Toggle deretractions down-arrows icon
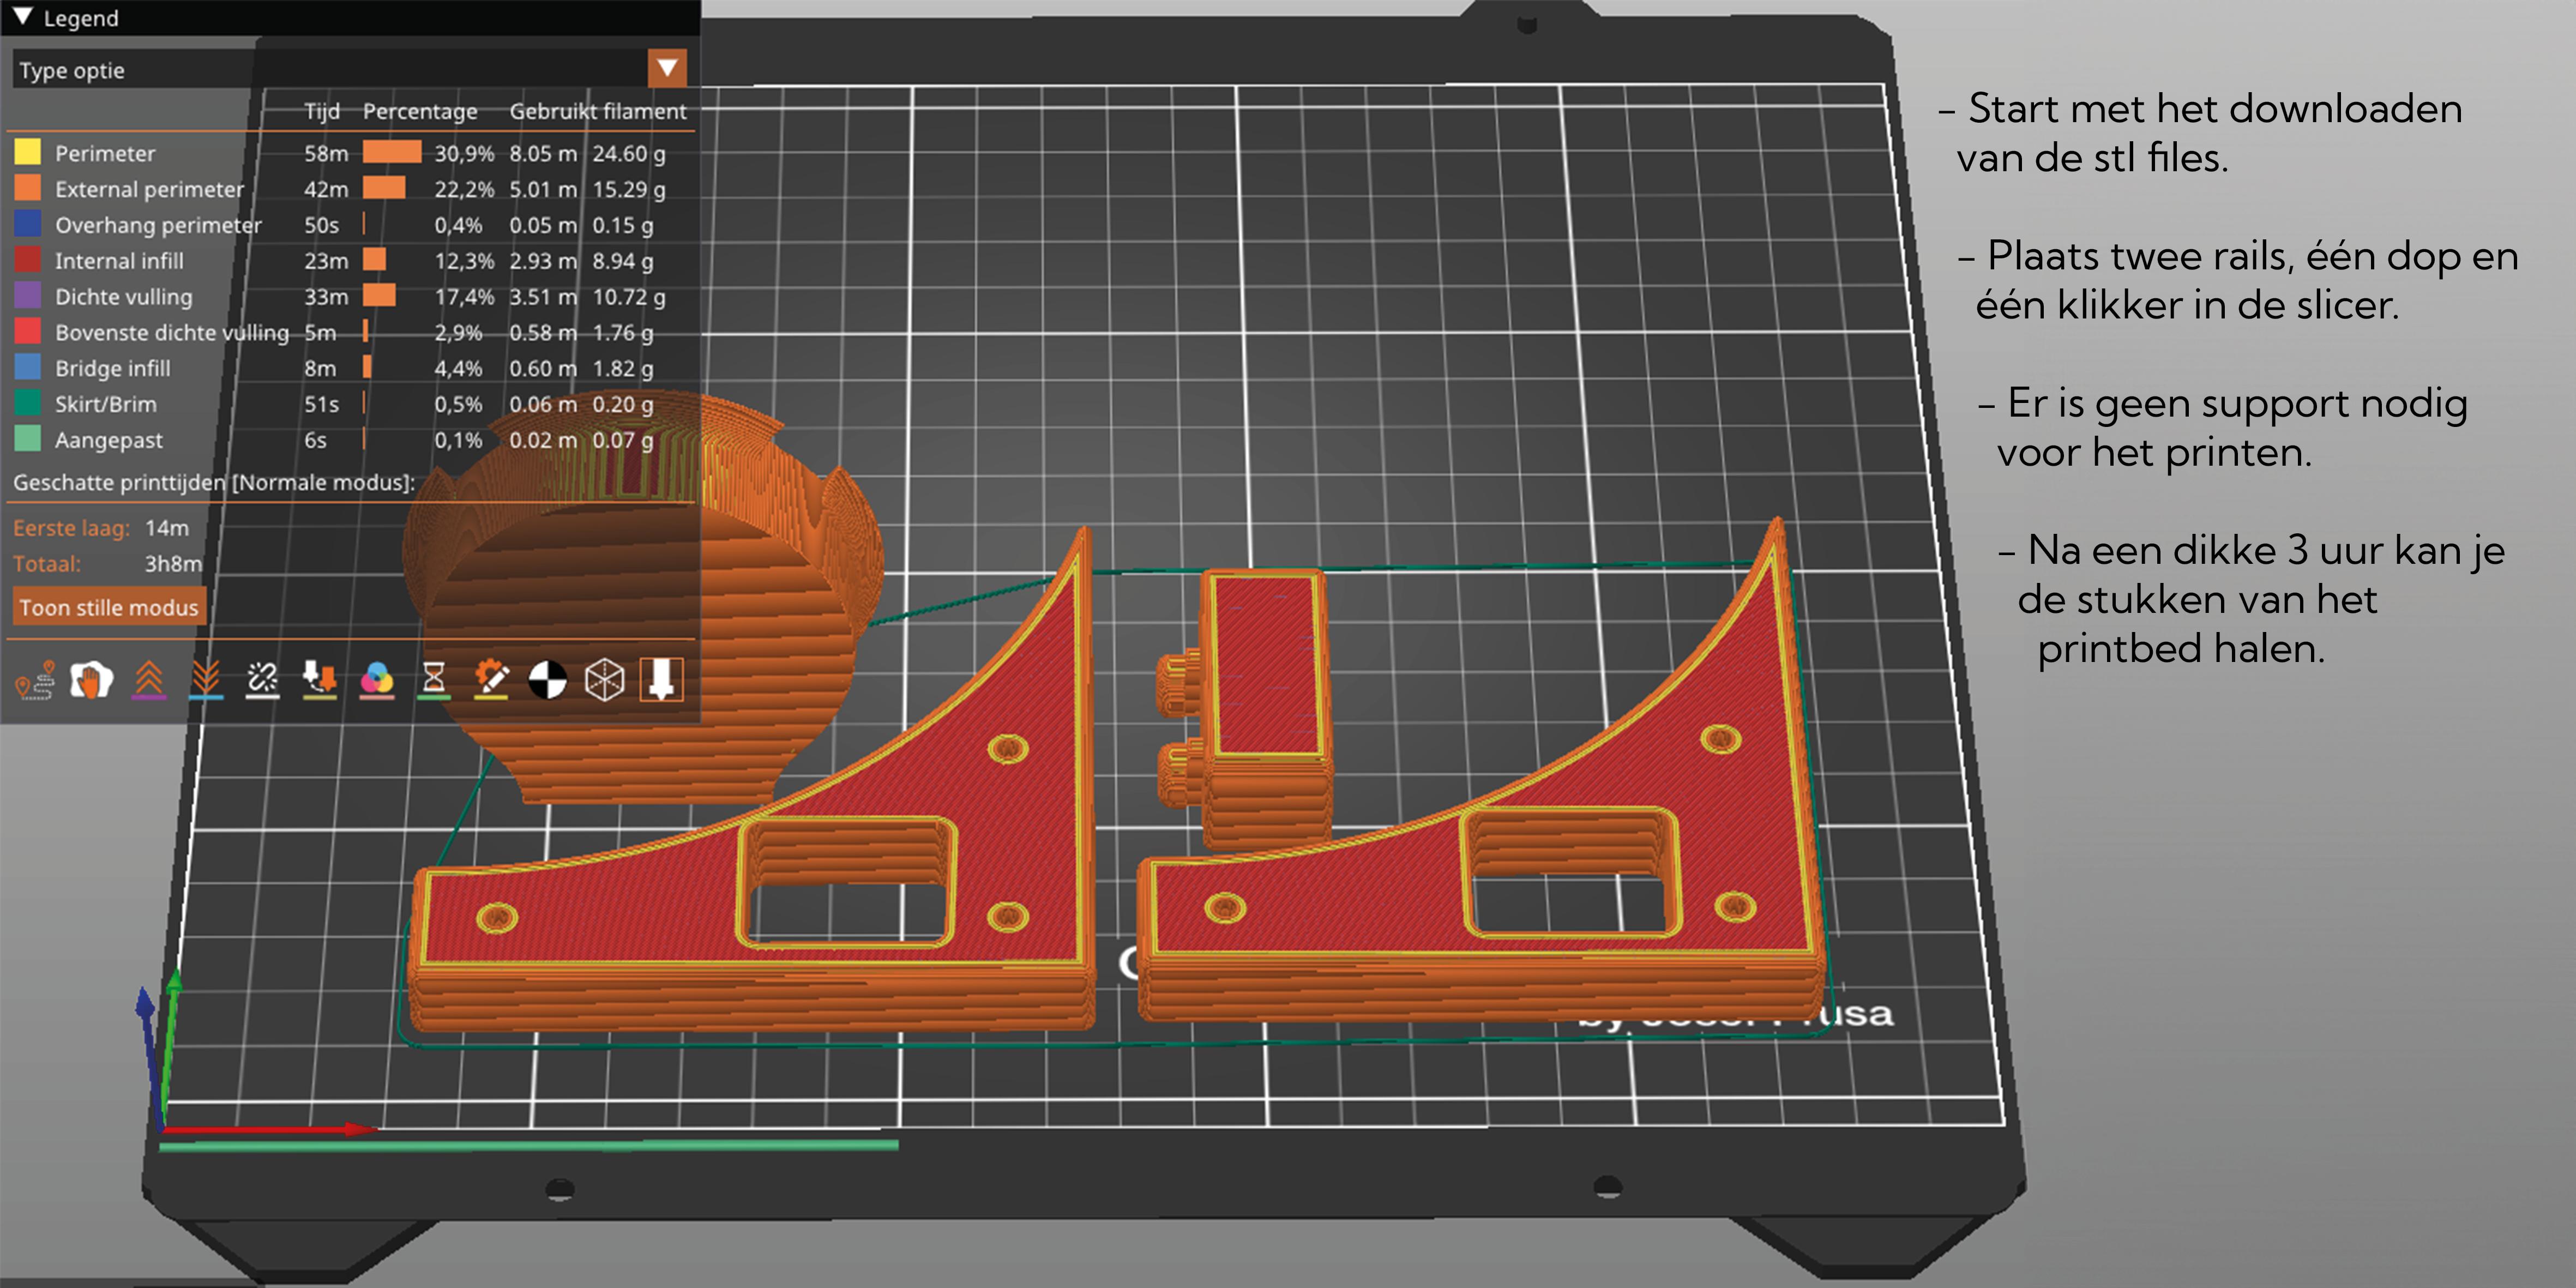The image size is (2576, 1288). 205,681
